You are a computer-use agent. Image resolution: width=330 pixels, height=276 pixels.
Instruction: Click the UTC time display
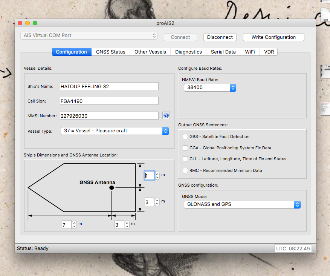[x=293, y=248]
